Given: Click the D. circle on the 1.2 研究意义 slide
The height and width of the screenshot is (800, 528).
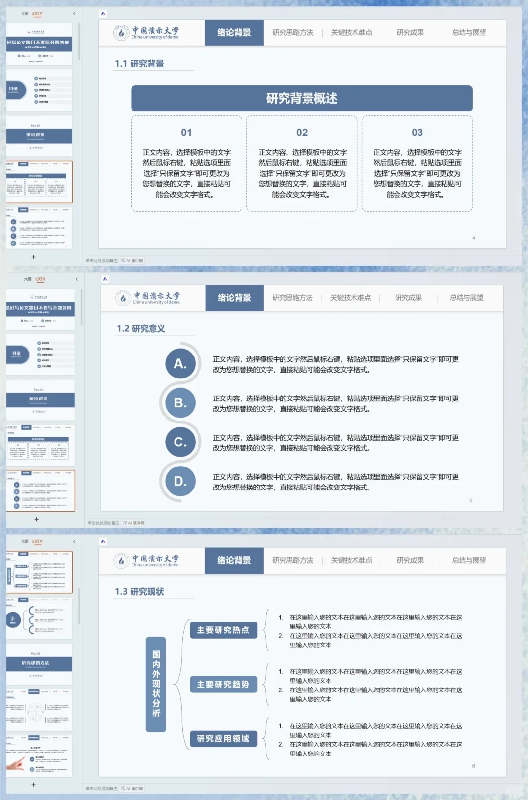Looking at the screenshot, I should click(x=180, y=481).
